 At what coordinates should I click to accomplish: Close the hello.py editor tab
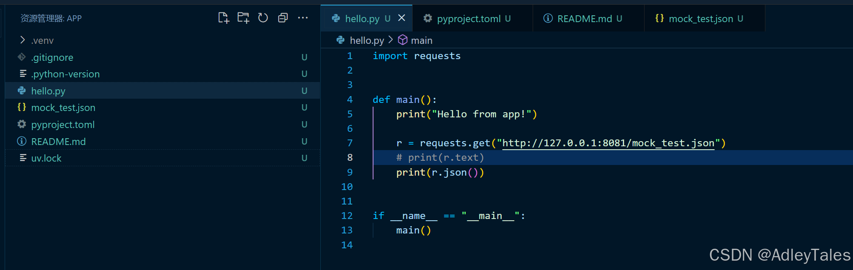tap(402, 18)
